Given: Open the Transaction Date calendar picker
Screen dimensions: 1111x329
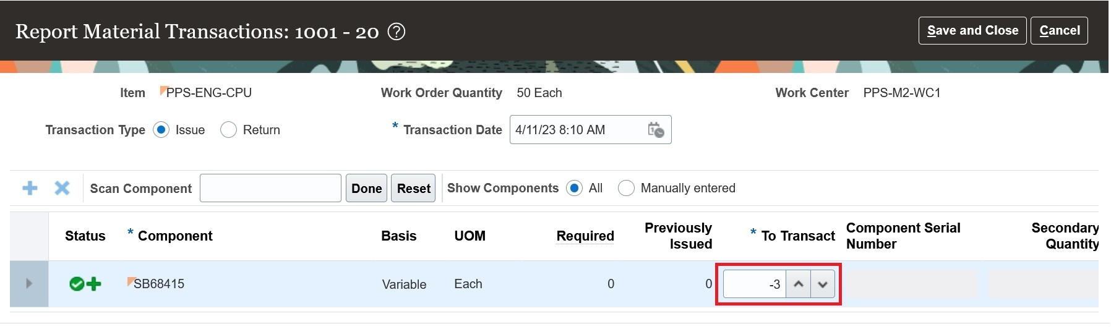Looking at the screenshot, I should pos(656,130).
